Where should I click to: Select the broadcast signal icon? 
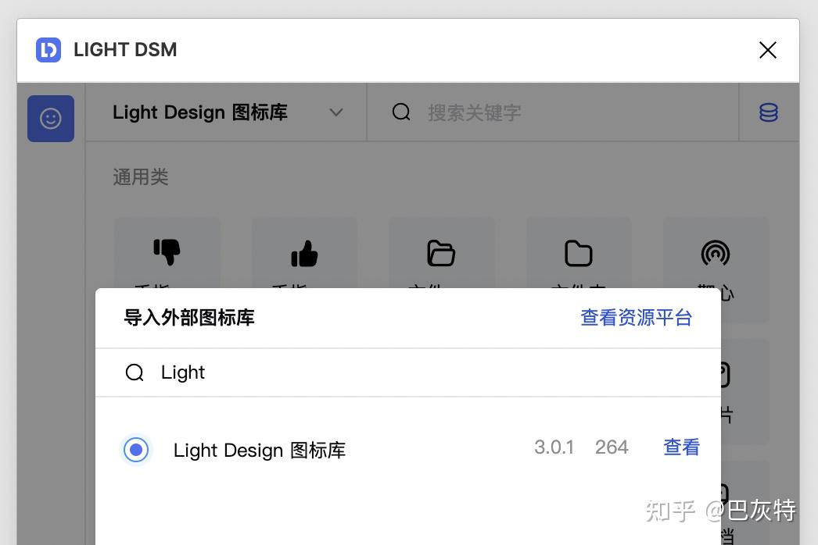[x=716, y=253]
